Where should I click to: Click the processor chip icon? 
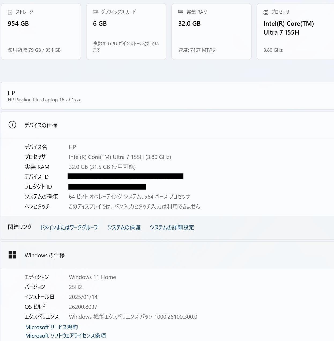pos(266,12)
